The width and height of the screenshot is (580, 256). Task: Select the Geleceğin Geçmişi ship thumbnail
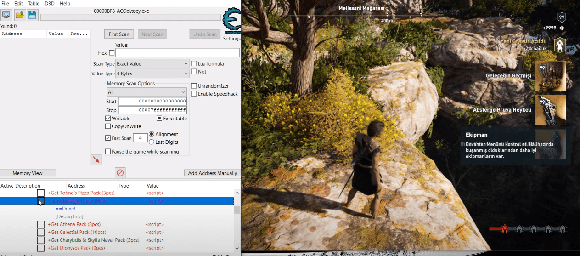pos(551,76)
